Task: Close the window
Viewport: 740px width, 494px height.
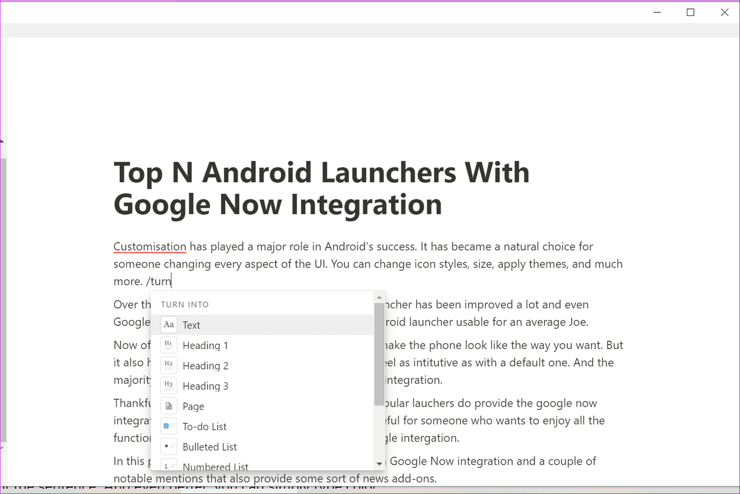Action: coord(724,12)
